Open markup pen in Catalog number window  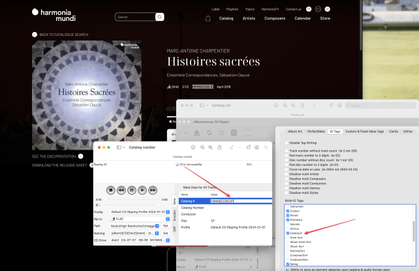pos(232,148)
